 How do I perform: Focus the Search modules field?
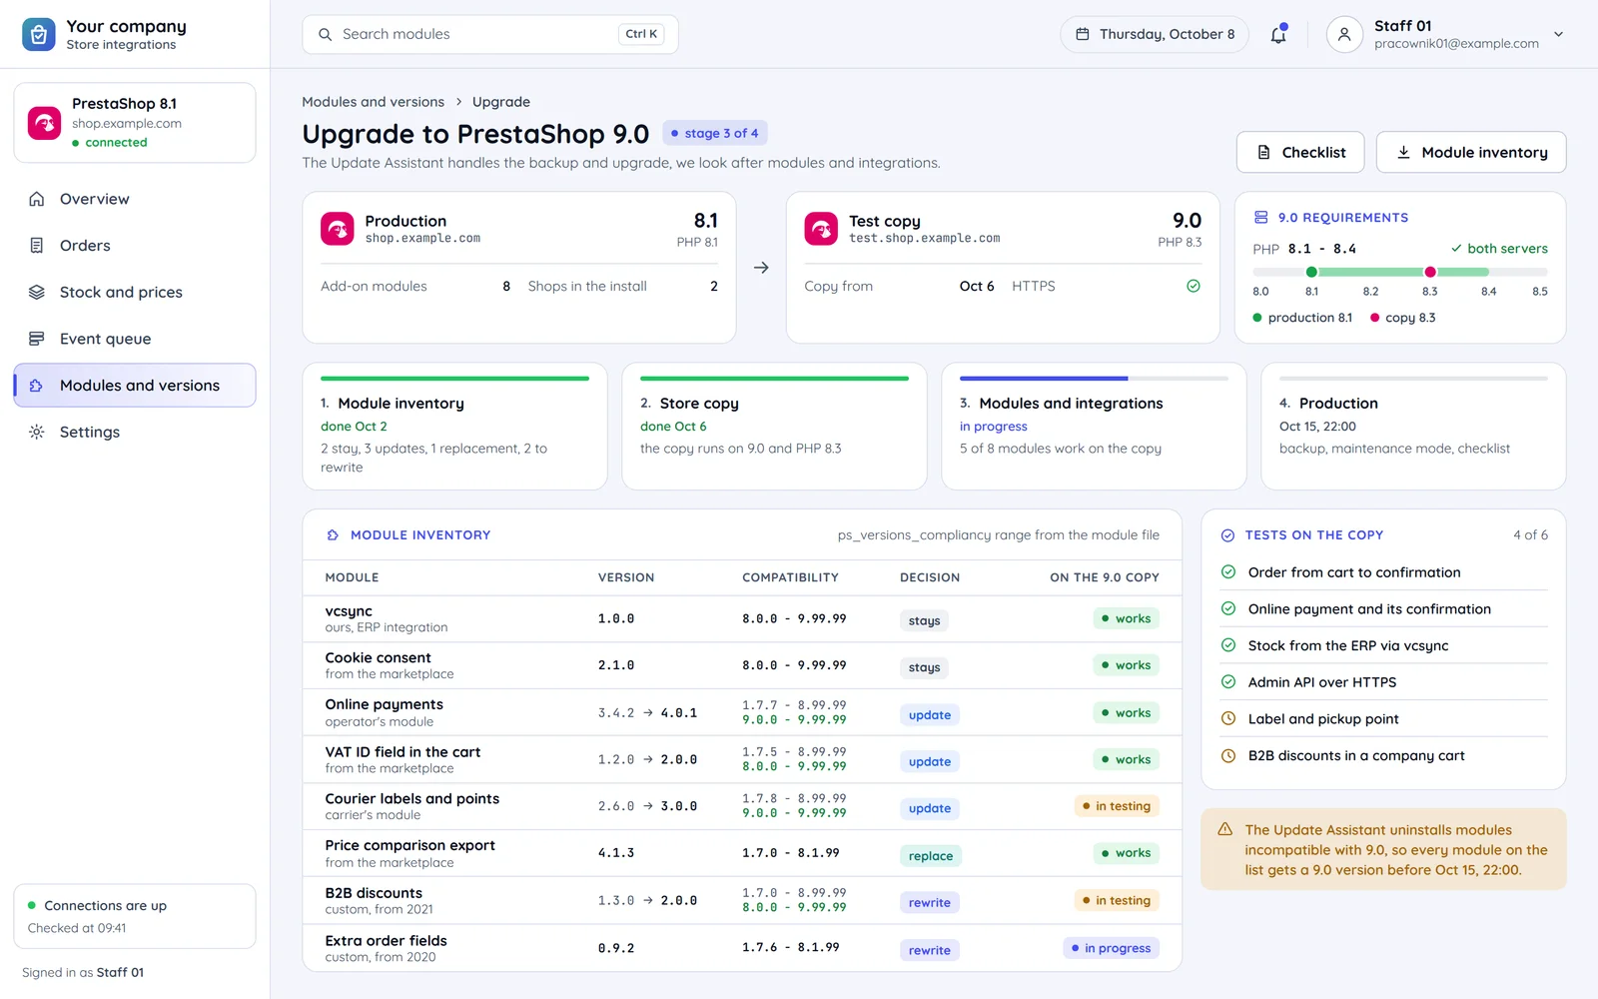pos(490,34)
